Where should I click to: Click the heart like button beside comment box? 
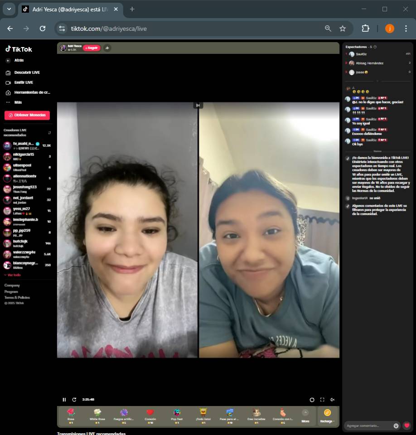[406, 425]
